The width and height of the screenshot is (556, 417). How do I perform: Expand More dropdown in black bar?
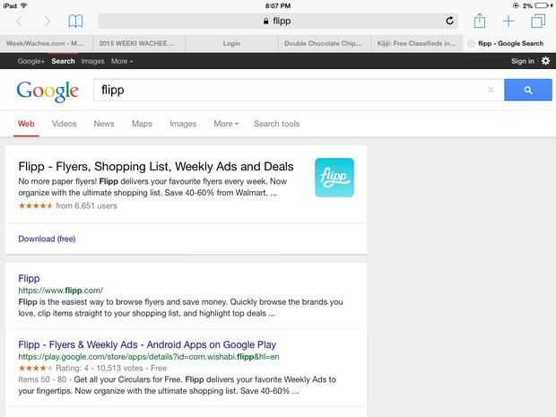[122, 61]
